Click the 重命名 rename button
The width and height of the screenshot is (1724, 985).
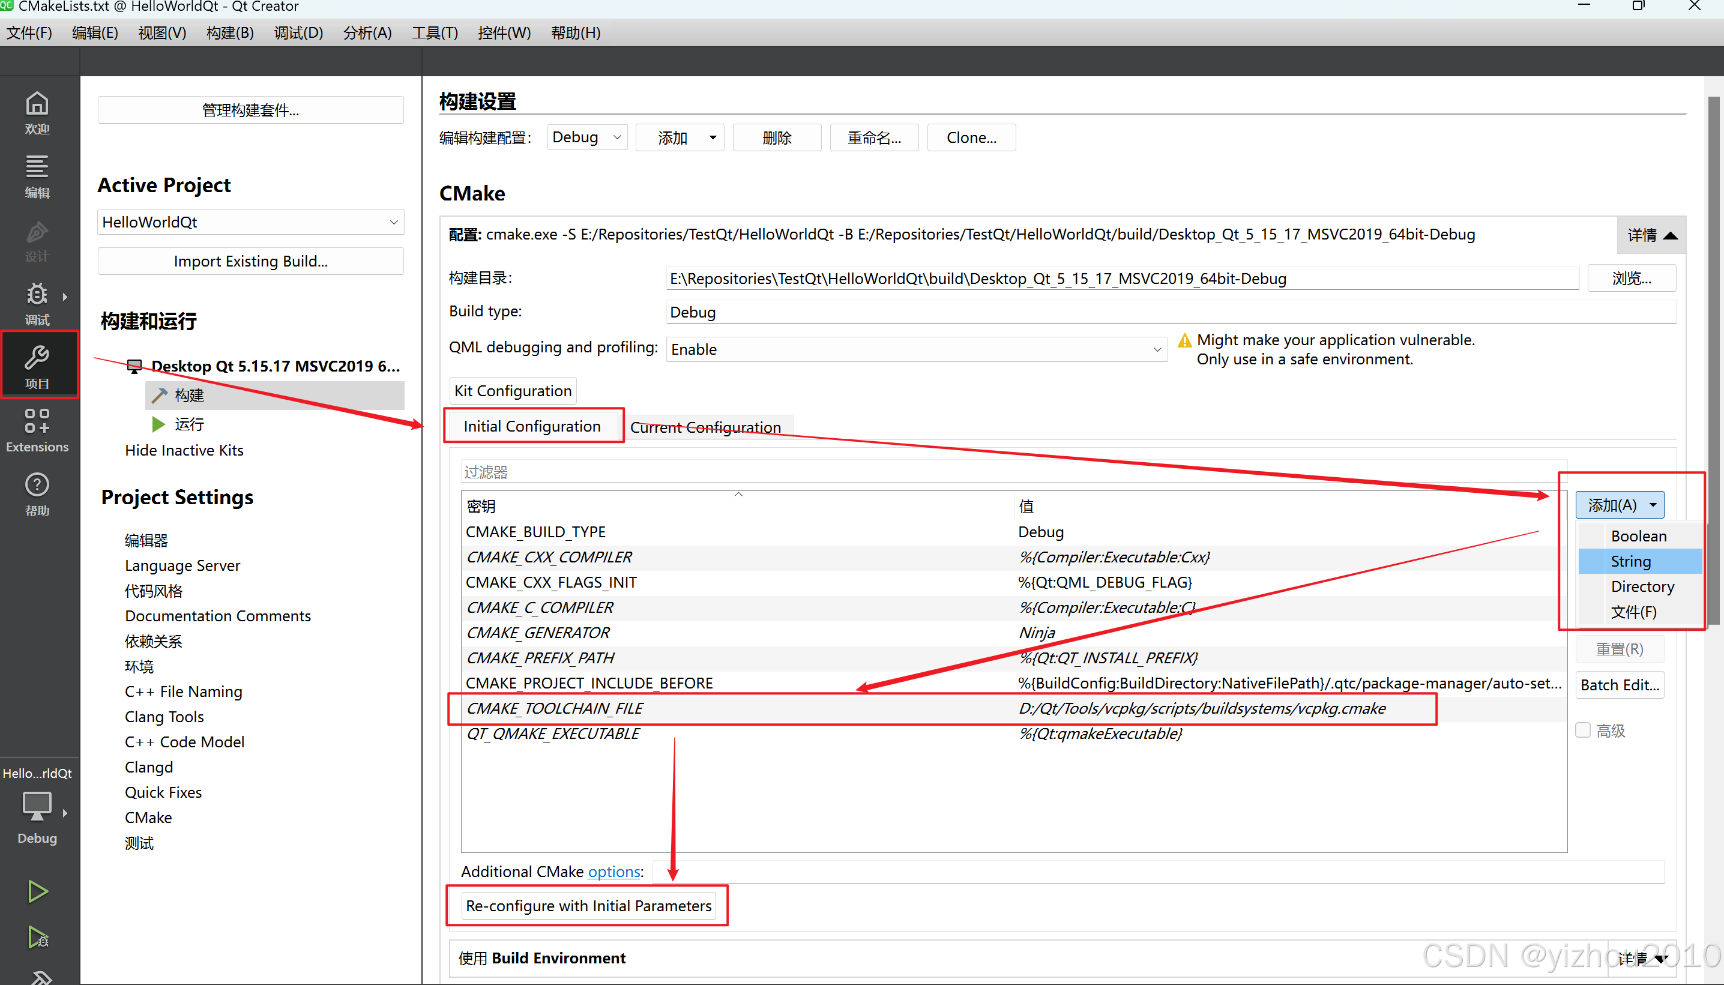pos(874,138)
